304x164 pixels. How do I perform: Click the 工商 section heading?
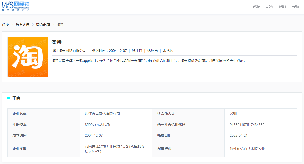pyautogui.click(x=16, y=98)
